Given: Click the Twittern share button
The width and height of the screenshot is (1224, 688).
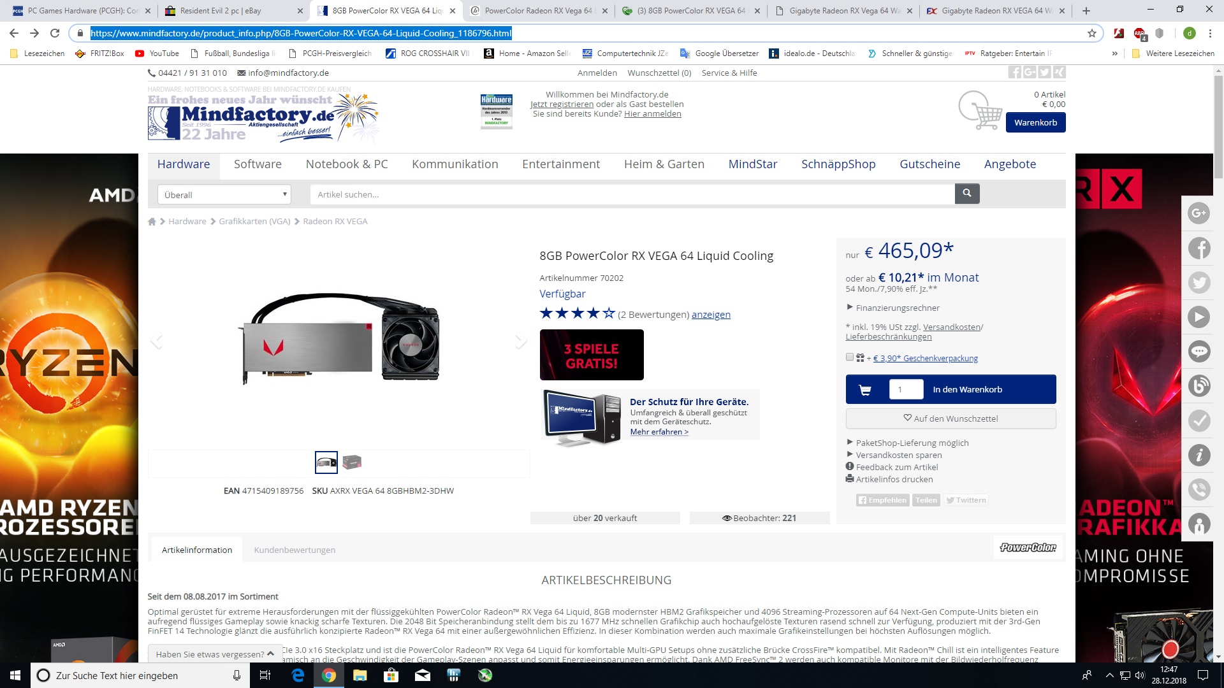Looking at the screenshot, I should (966, 500).
